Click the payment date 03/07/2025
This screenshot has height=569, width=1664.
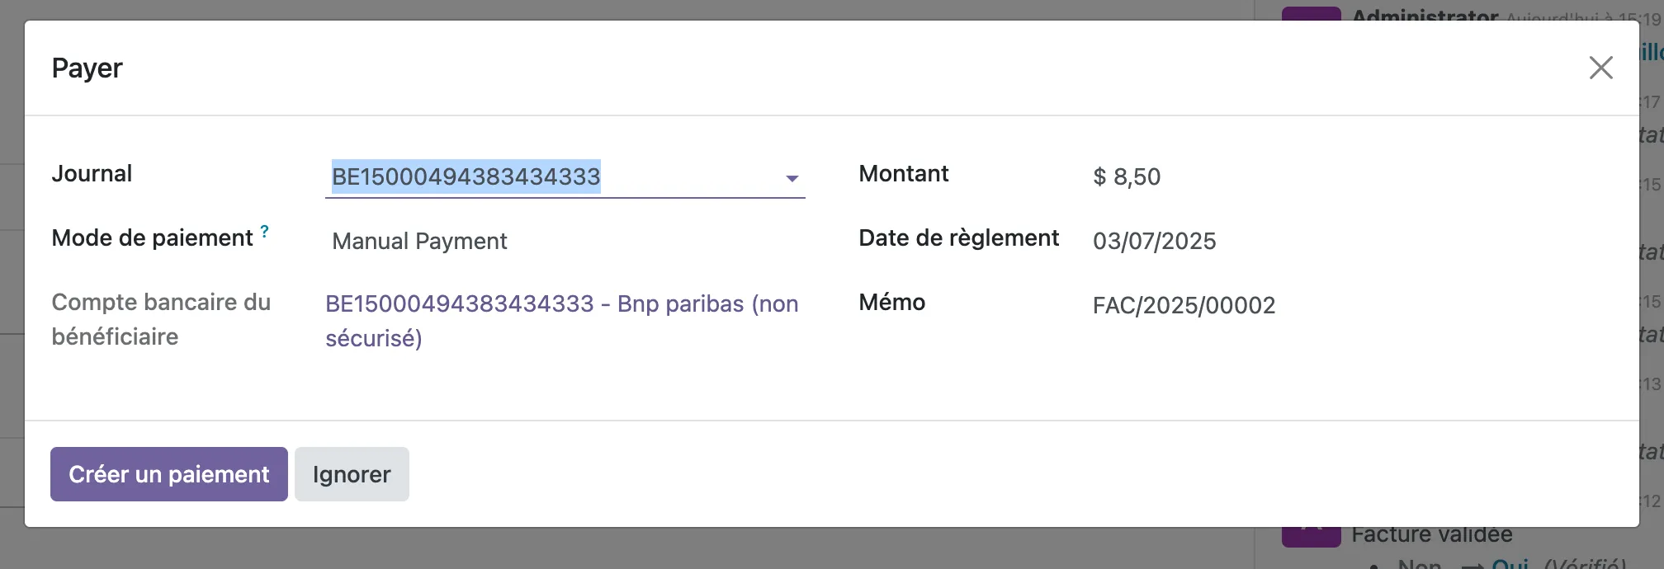[x=1154, y=241]
